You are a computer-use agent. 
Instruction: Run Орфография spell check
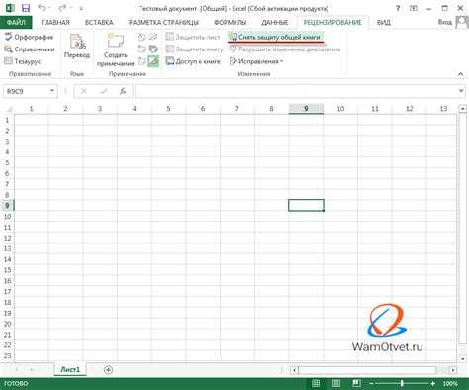(x=29, y=37)
